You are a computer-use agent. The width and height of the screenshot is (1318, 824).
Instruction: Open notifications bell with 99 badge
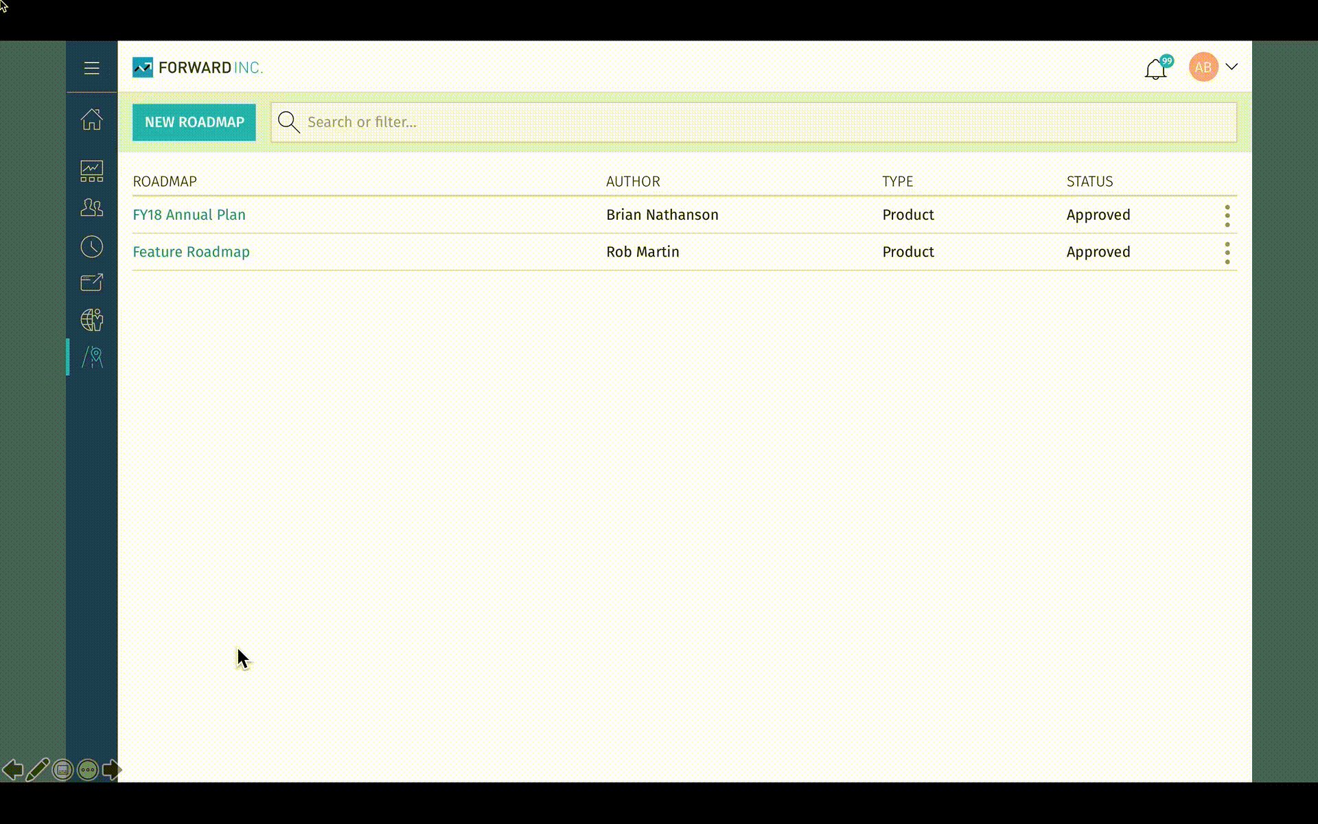(1156, 69)
